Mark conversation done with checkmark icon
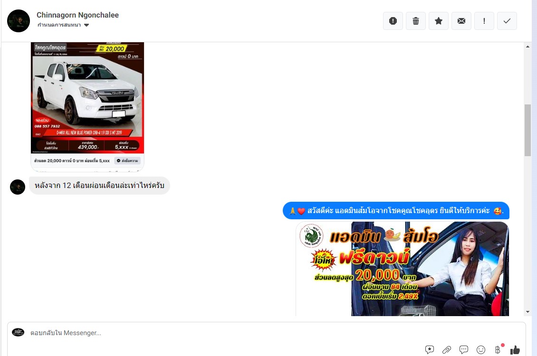 click(507, 21)
